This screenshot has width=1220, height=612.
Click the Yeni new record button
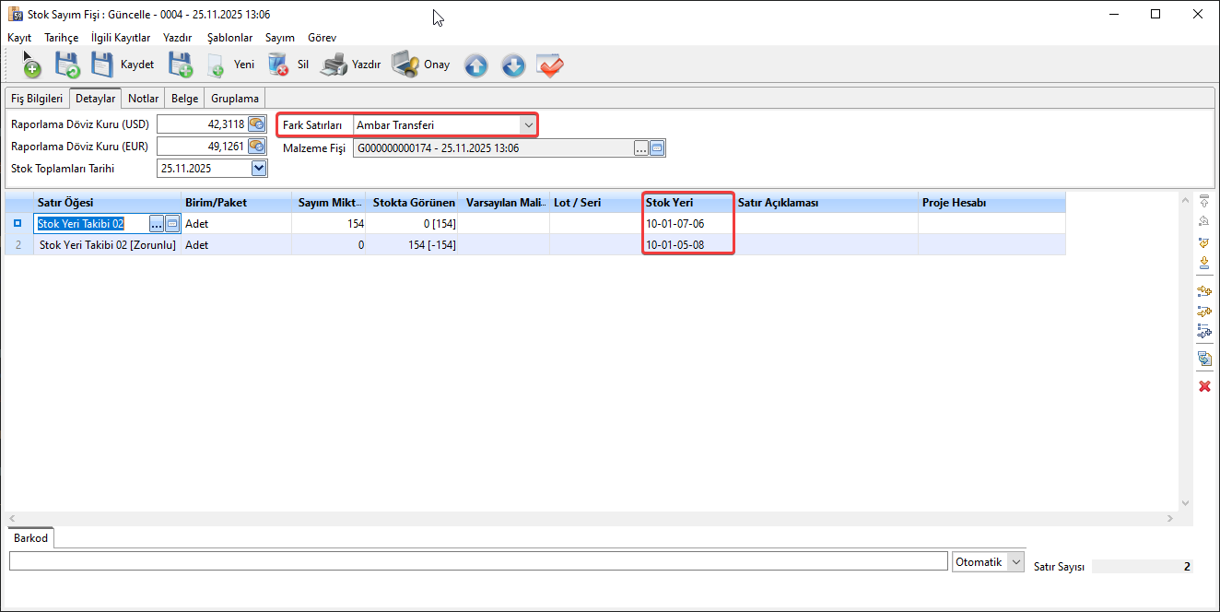230,65
